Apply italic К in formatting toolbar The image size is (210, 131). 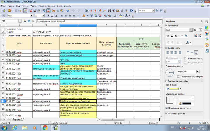52,16
